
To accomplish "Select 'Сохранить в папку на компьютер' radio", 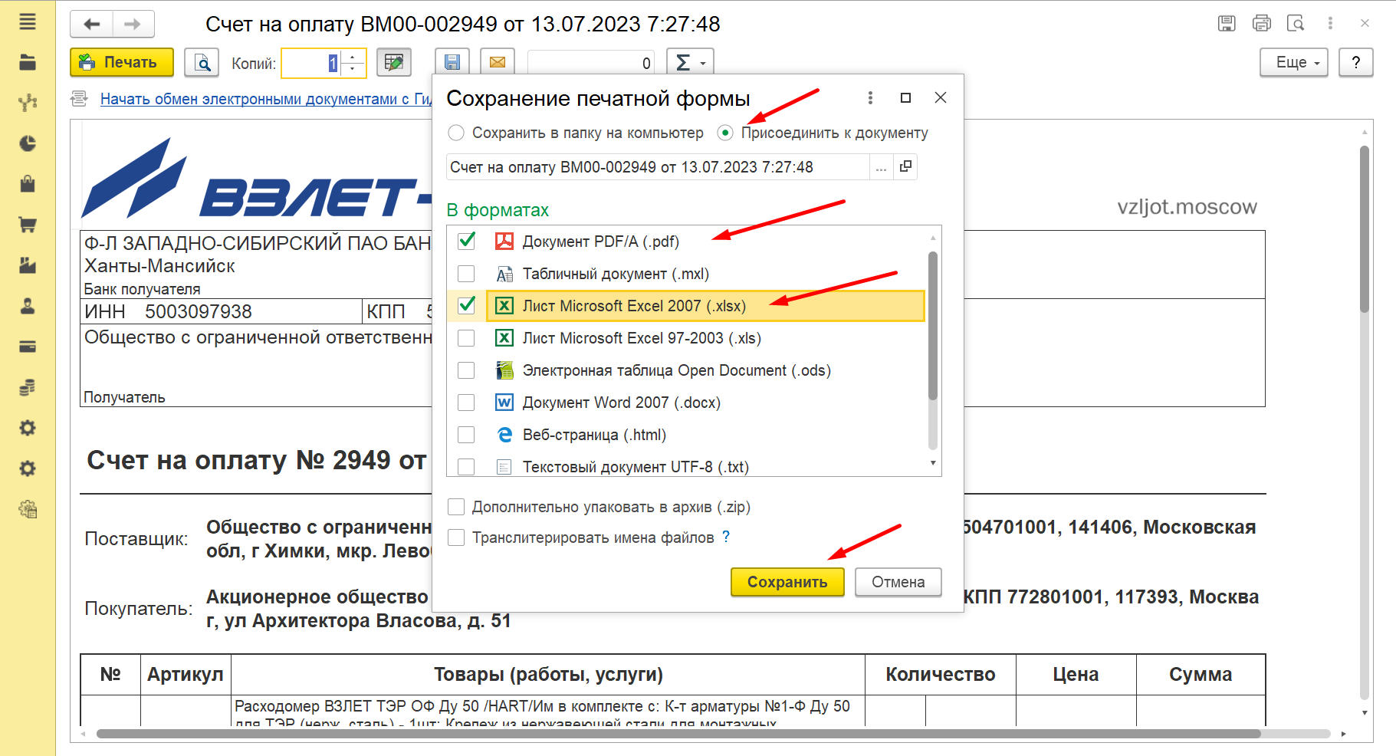I will point(456,133).
